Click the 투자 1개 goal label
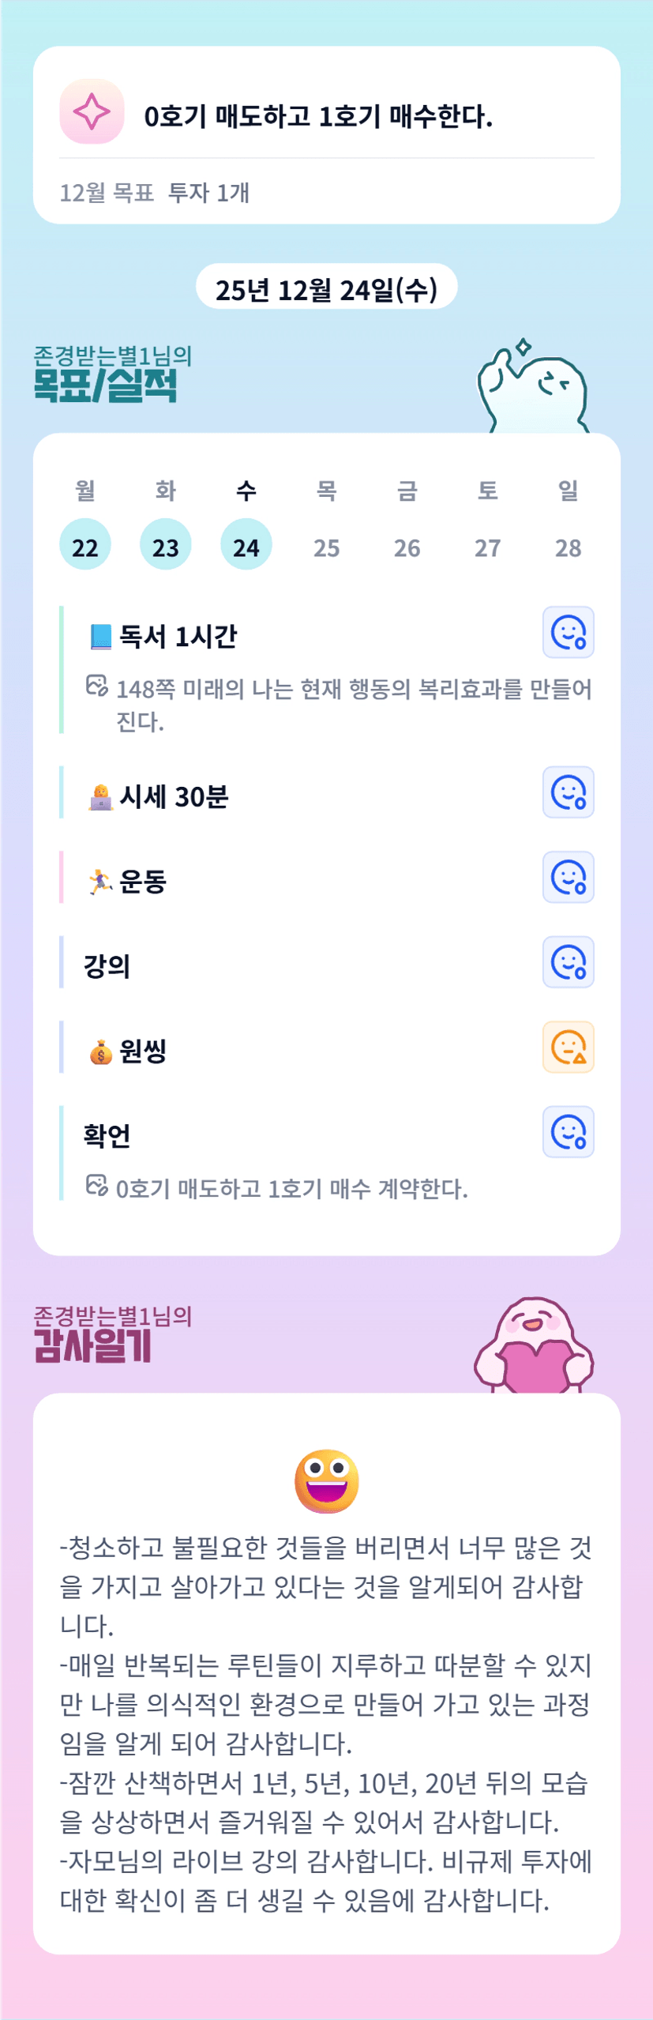This screenshot has height=2020, width=653. pyautogui.click(x=209, y=193)
